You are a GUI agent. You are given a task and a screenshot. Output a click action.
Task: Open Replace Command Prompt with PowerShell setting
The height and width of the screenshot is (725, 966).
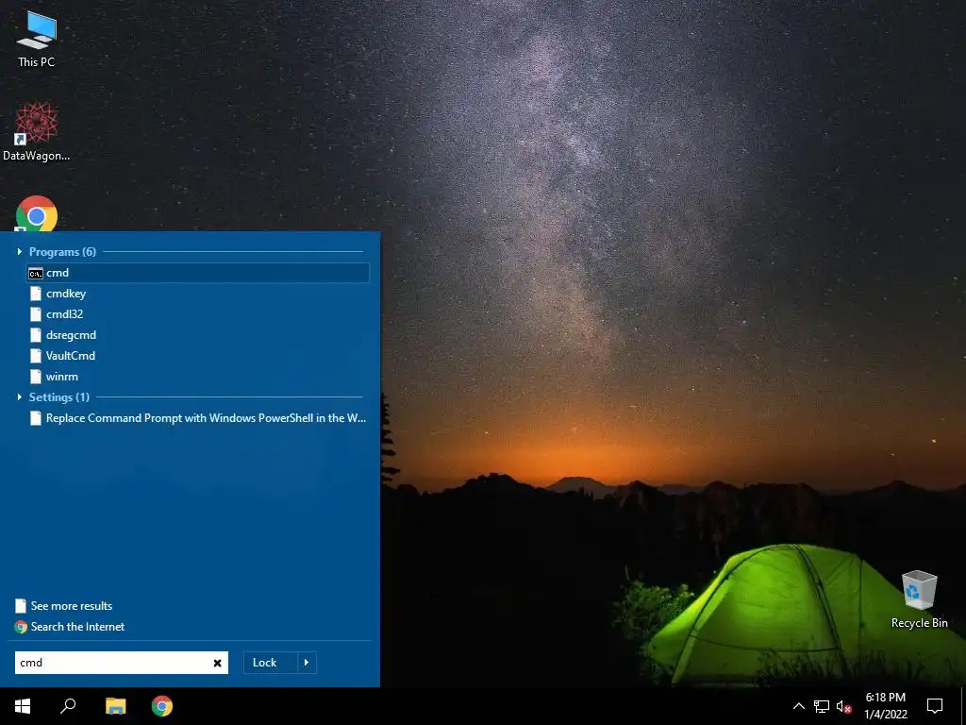(198, 418)
